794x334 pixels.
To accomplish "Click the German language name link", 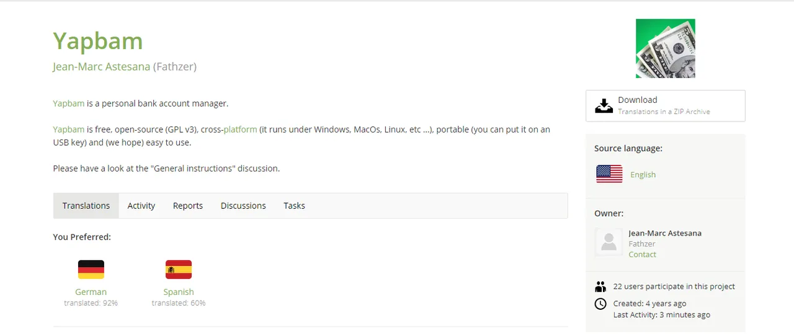I will click(91, 292).
